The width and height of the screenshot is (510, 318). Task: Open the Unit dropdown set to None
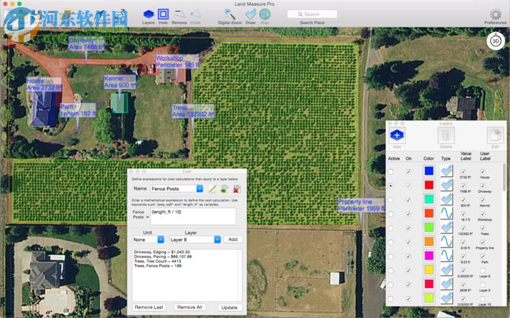(148, 240)
